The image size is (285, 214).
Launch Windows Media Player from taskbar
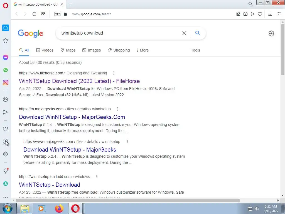click(x=42, y=208)
